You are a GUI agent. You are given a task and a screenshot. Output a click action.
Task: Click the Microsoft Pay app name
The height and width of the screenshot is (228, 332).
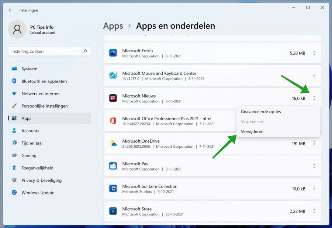point(135,164)
